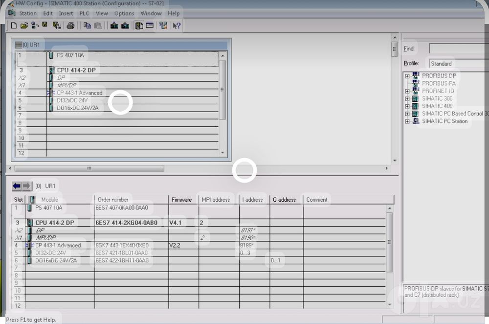Click the Q address column header
The image size is (489, 324).
286,200
